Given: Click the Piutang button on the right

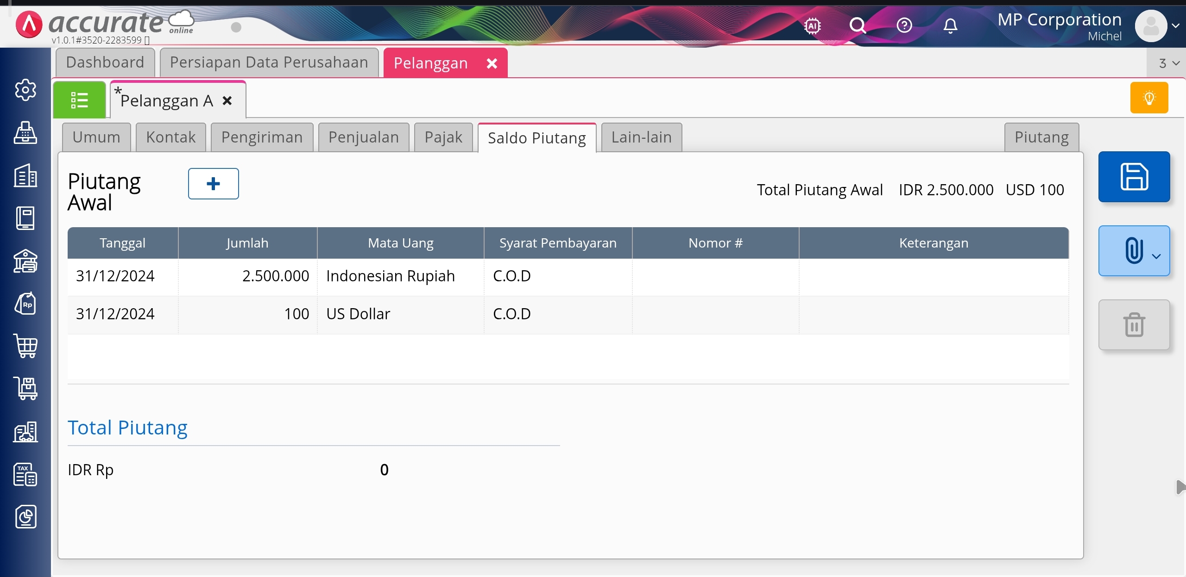Looking at the screenshot, I should click(x=1041, y=137).
